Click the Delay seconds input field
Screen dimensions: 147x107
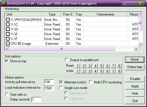pyautogui.click(x=36, y=100)
